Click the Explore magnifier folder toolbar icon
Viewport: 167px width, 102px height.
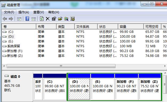[x=66, y=19]
